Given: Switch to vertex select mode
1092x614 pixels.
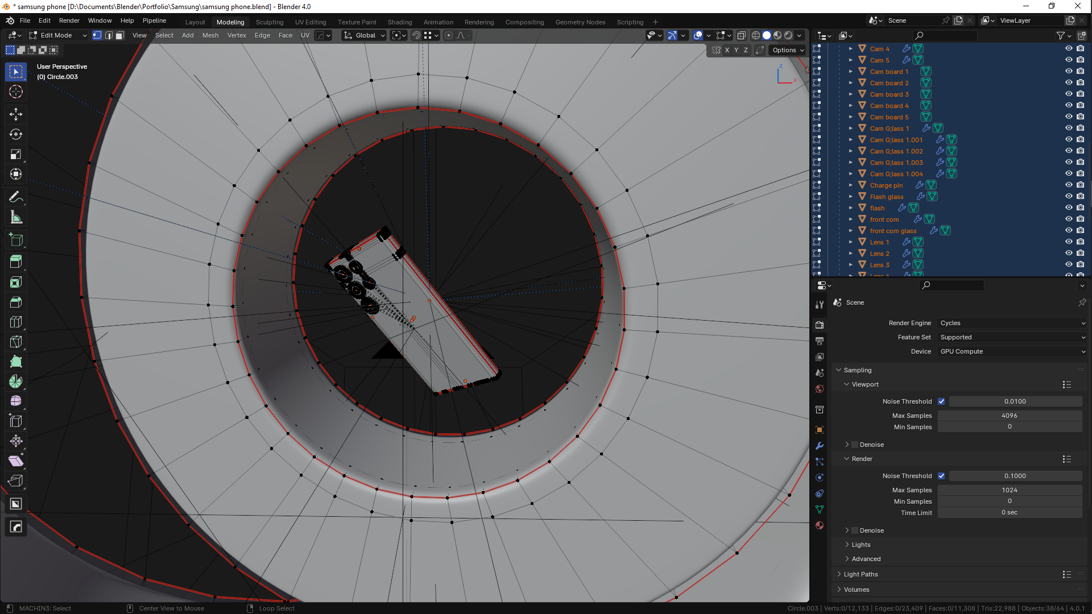Looking at the screenshot, I should [x=97, y=35].
